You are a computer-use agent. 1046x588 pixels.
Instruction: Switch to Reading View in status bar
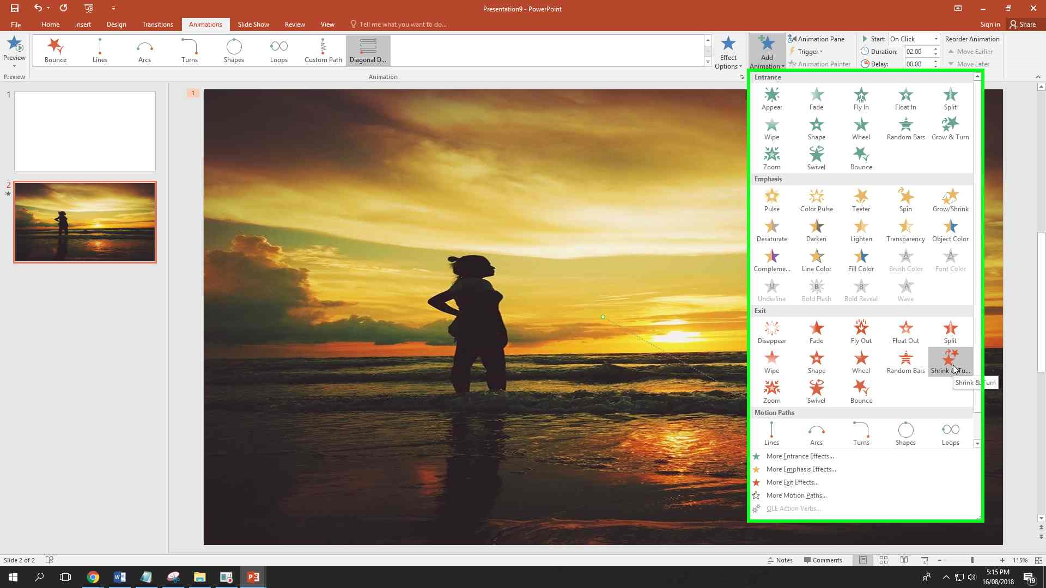904,560
